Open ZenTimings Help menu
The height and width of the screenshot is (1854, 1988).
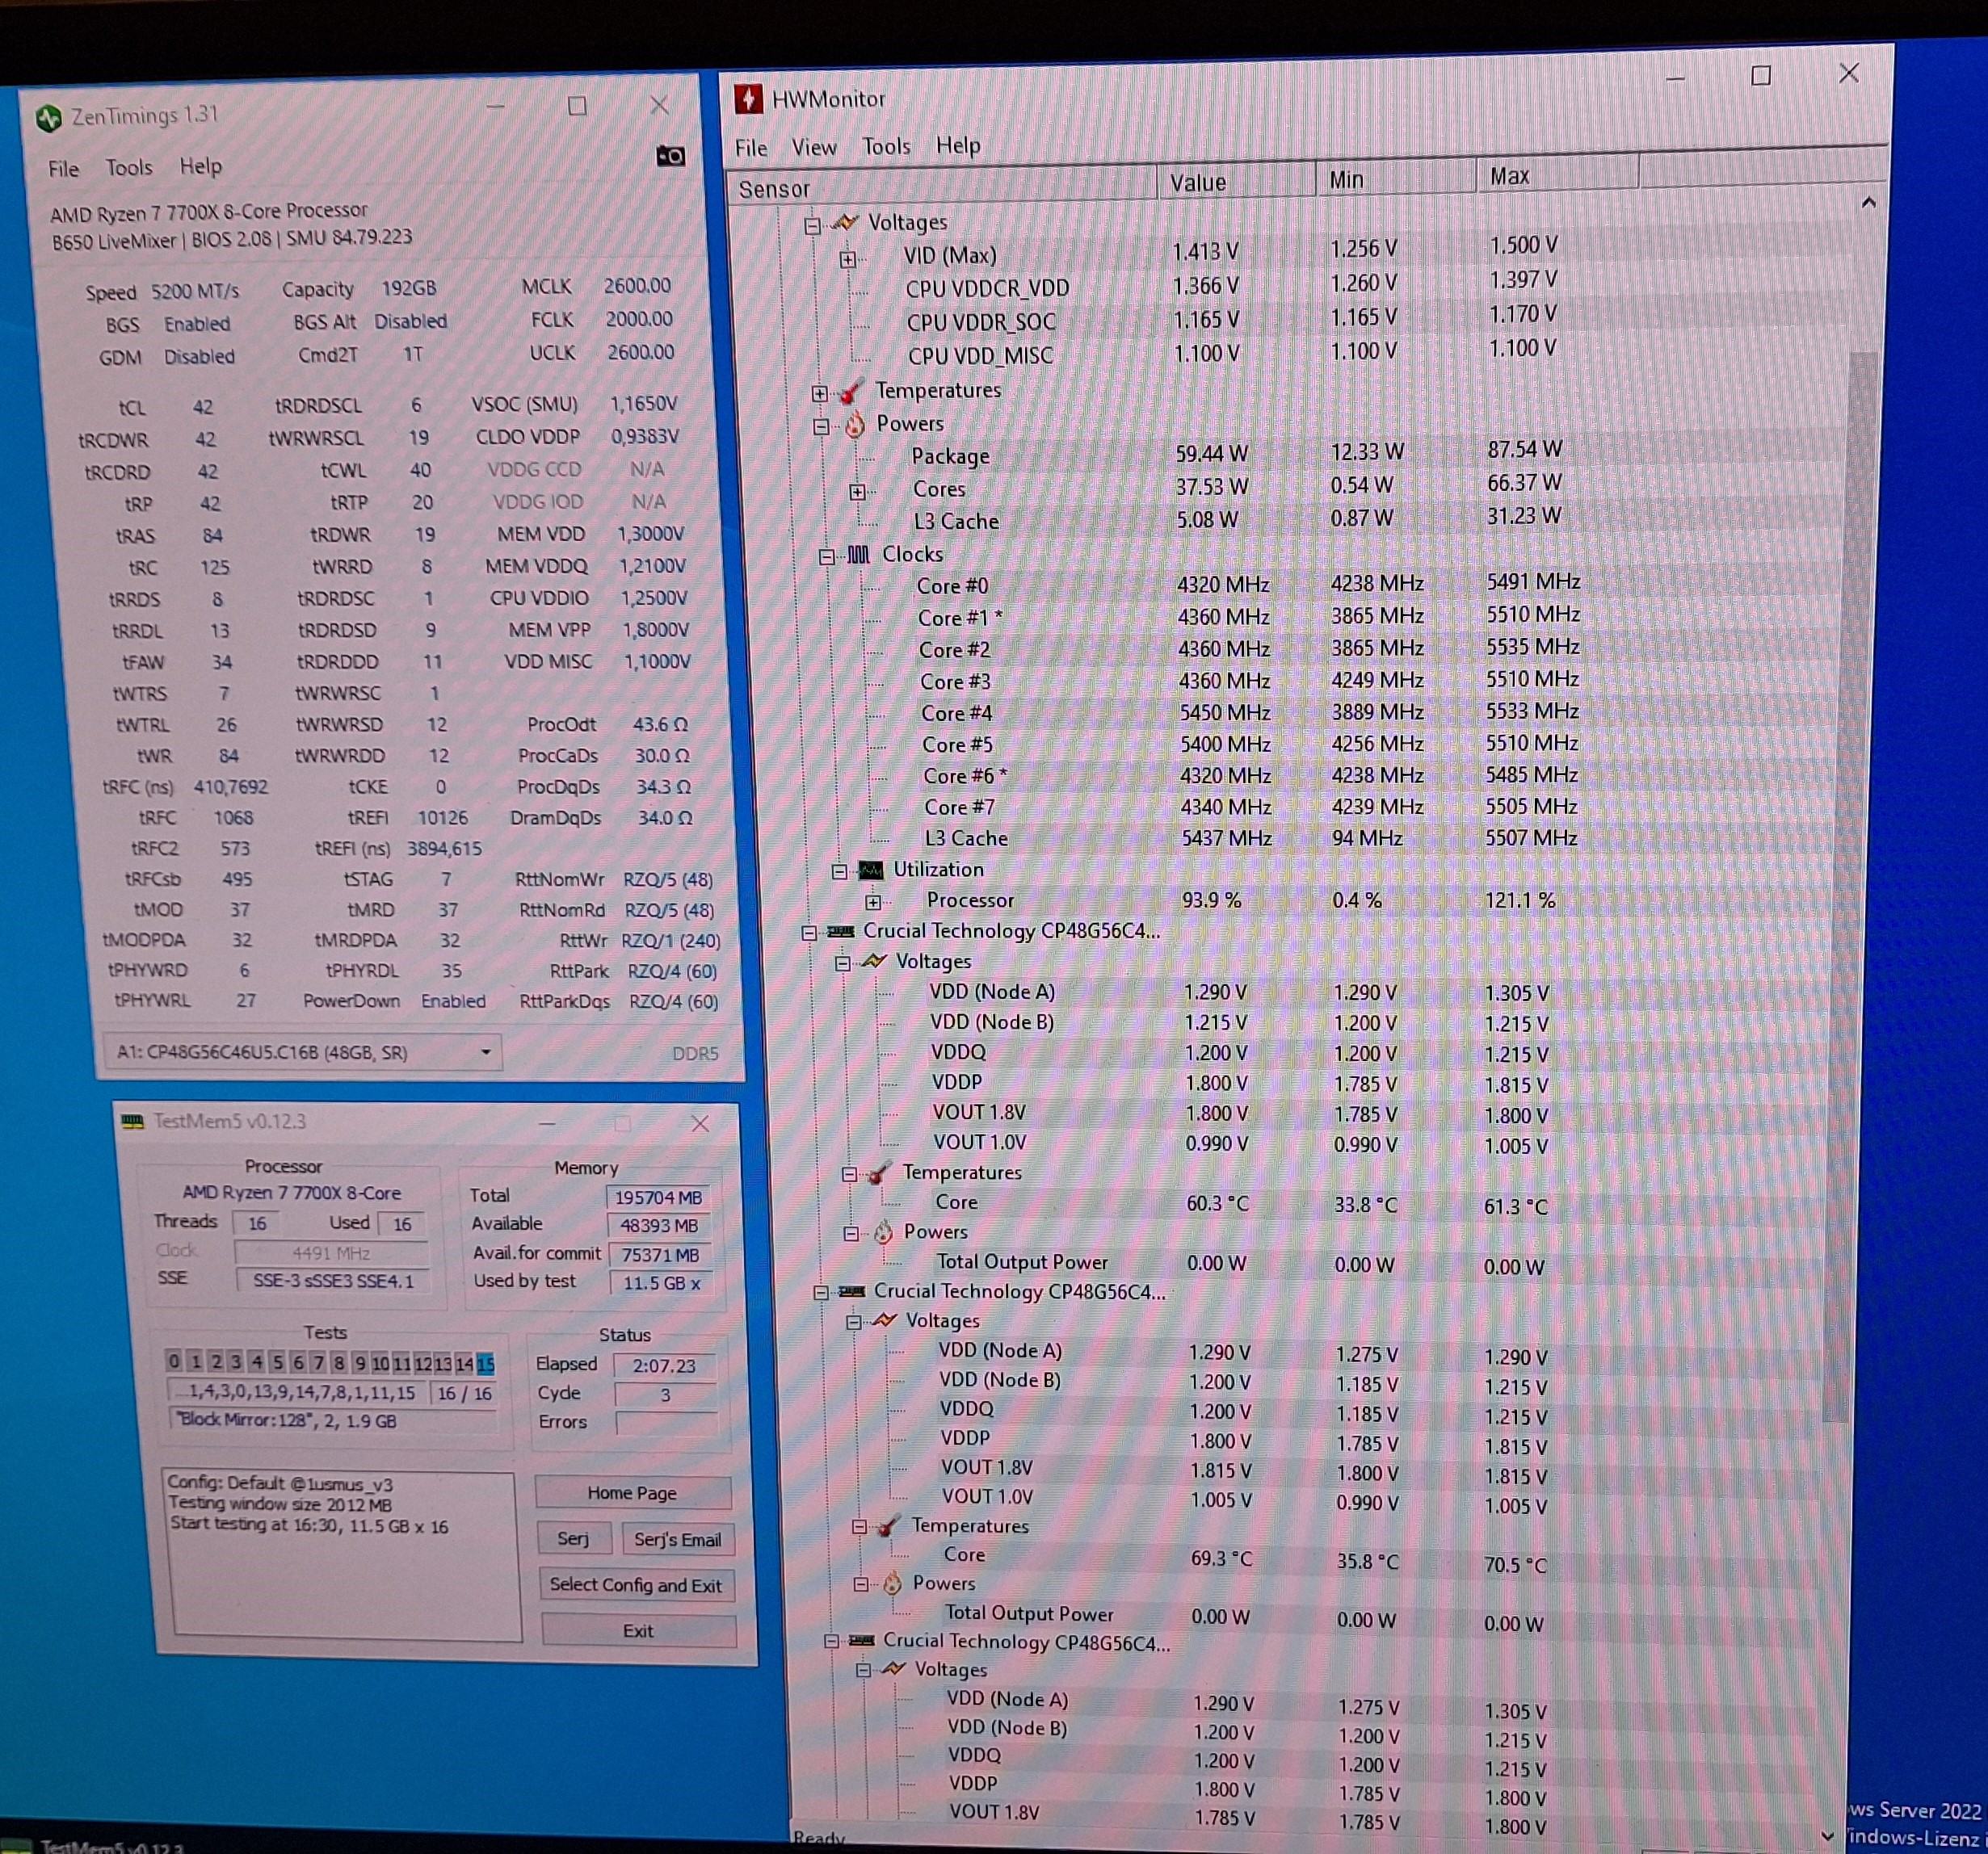(x=201, y=166)
